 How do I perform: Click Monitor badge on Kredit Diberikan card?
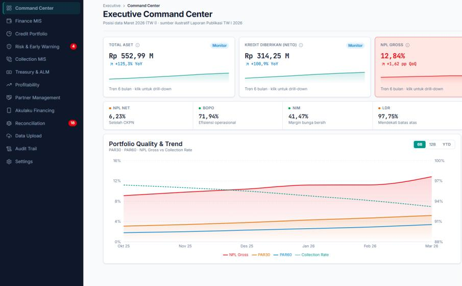click(355, 45)
